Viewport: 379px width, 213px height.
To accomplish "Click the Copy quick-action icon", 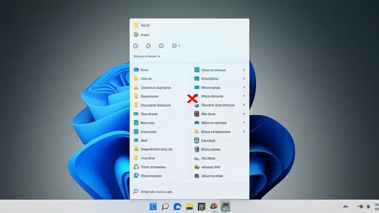I will pos(148,46).
